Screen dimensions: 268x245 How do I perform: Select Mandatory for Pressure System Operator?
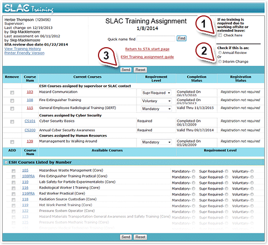(x=193, y=212)
